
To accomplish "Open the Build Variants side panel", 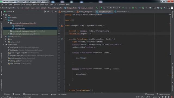I will (1, 85).
